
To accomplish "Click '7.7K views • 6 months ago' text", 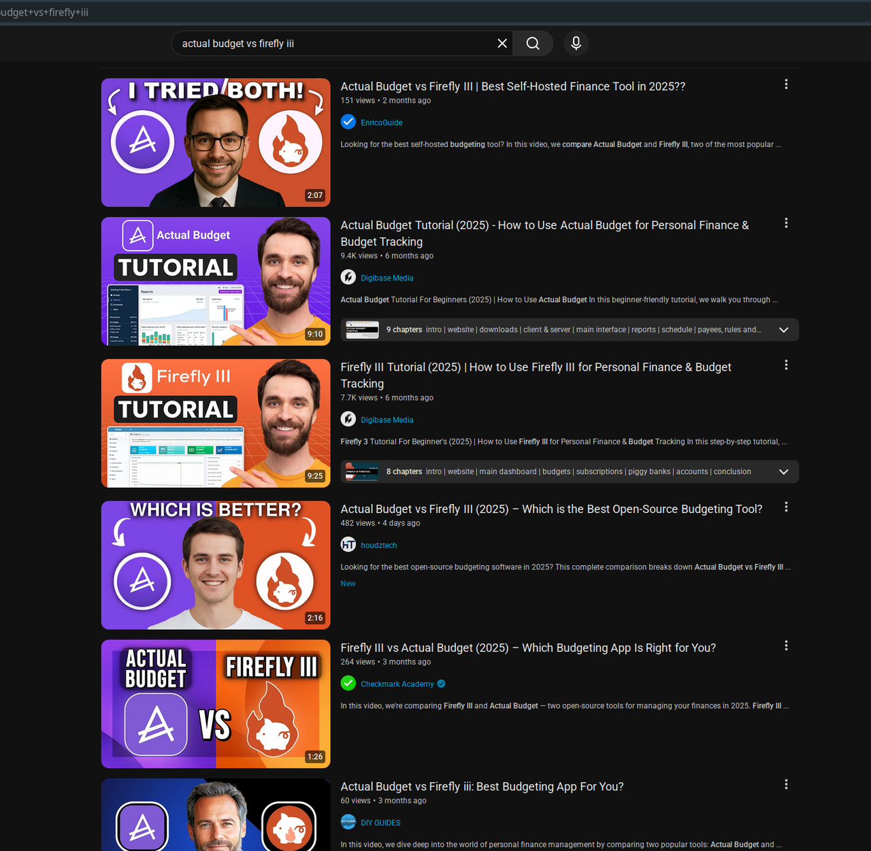I will click(x=387, y=398).
